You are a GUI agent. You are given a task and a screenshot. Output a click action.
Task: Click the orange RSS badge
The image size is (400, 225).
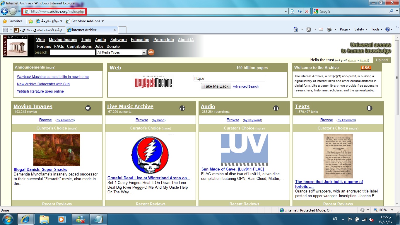click(x=366, y=68)
